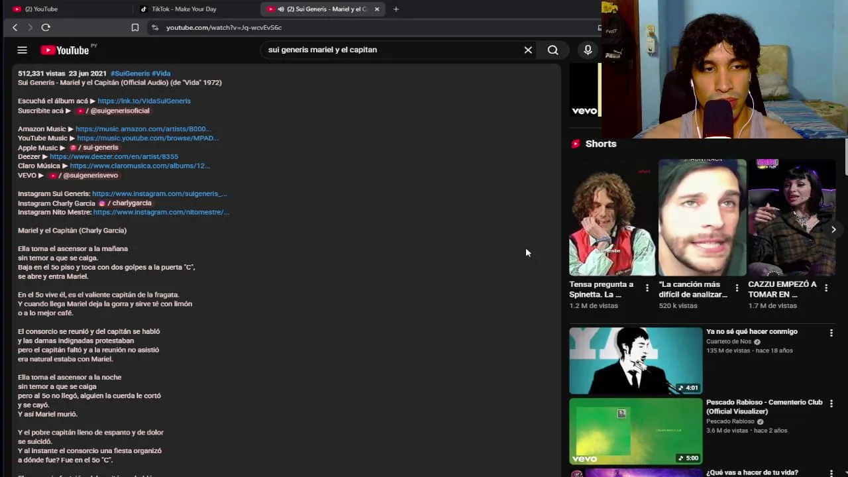Click the Shorts heading text

601,144
